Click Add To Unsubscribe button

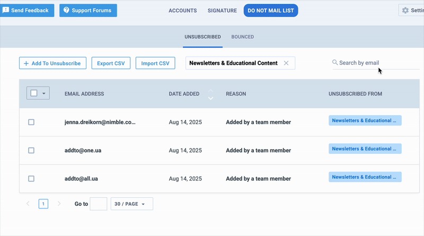pos(52,63)
